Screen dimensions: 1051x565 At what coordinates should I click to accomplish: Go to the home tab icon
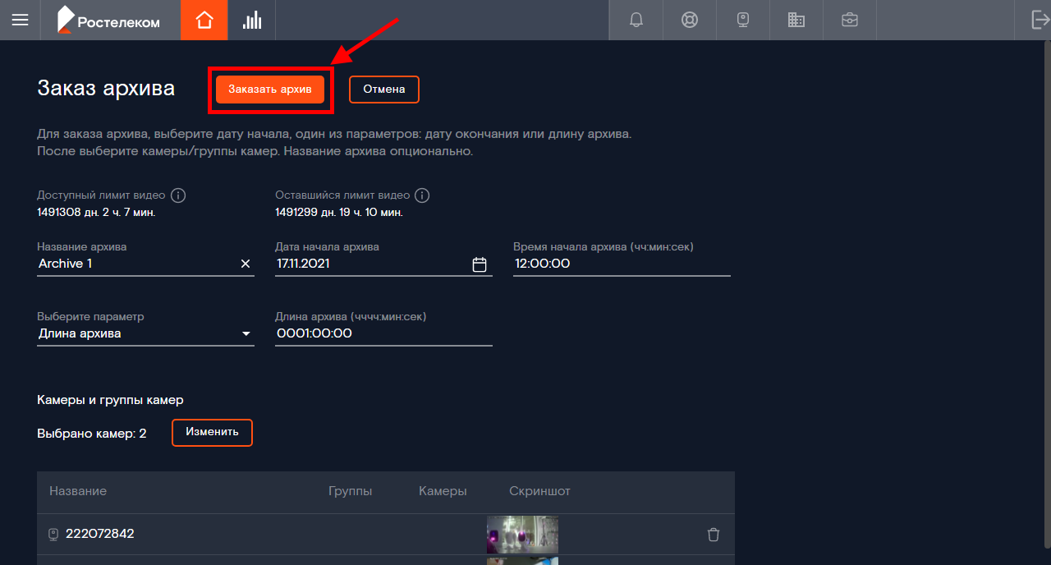[x=204, y=20]
